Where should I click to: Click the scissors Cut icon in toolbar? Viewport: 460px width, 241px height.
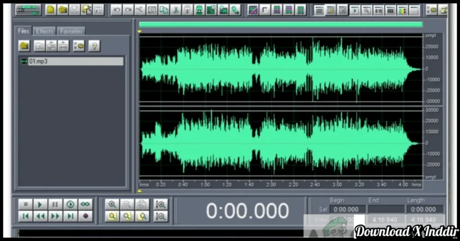tap(176, 9)
